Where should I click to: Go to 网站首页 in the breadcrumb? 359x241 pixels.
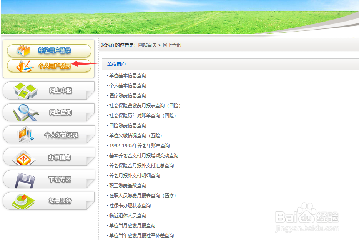148,45
